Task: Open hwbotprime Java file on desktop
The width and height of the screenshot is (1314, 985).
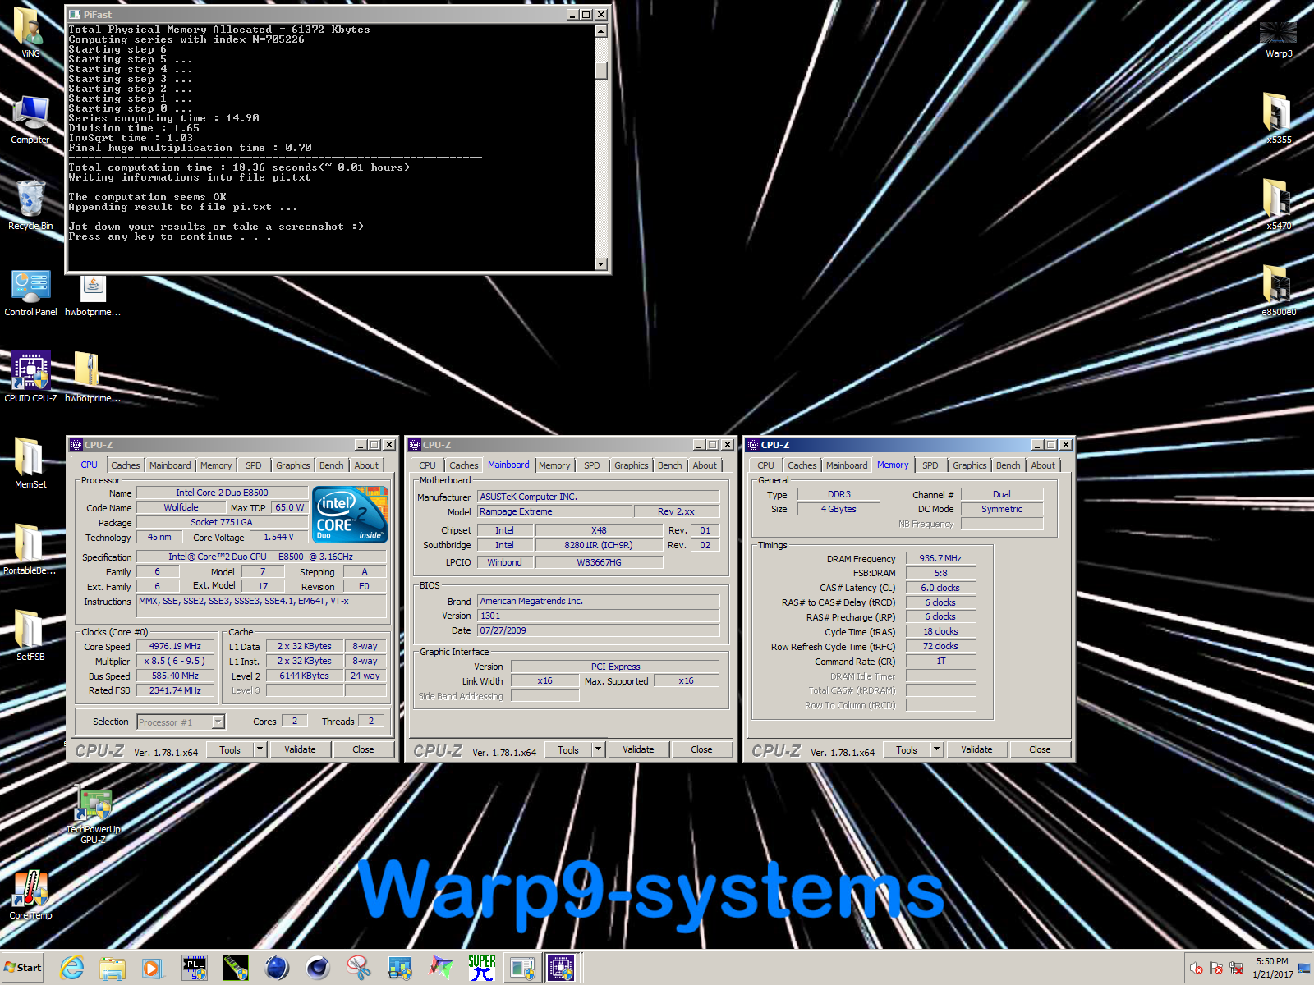Action: point(93,294)
